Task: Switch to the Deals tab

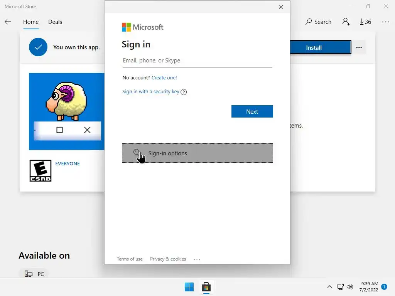Action: pos(55,22)
